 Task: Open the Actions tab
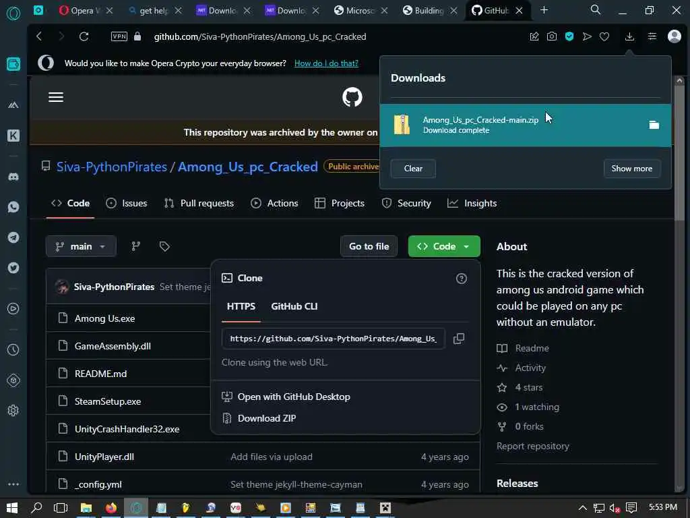tap(274, 203)
